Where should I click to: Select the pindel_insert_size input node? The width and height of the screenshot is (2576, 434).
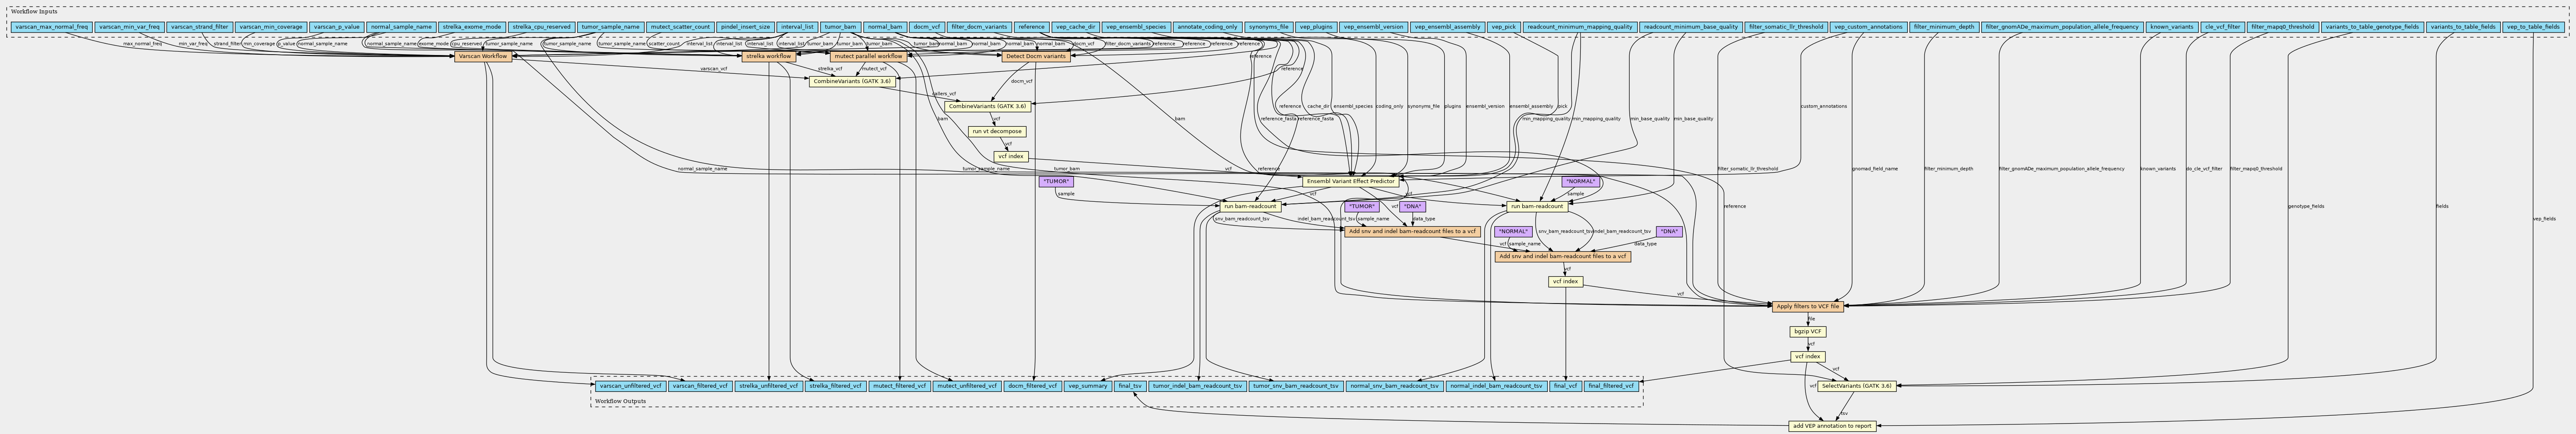pos(745,27)
